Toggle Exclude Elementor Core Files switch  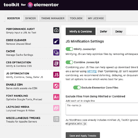[x=77, y=87]
